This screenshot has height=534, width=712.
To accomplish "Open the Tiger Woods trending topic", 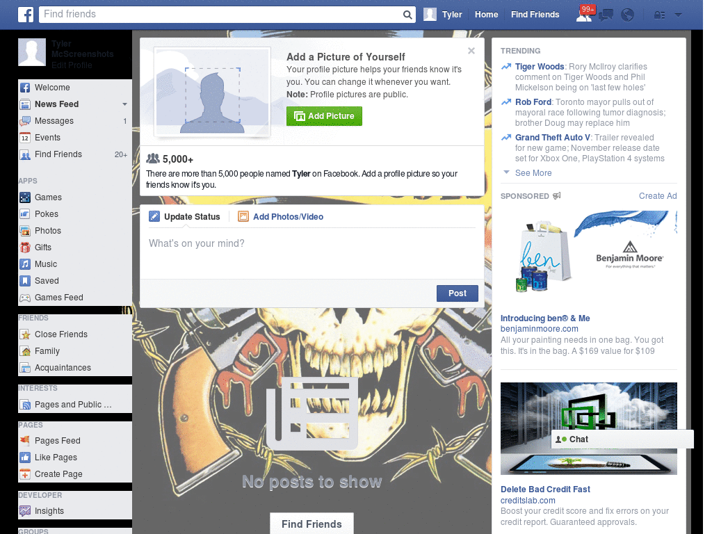I will click(x=540, y=67).
